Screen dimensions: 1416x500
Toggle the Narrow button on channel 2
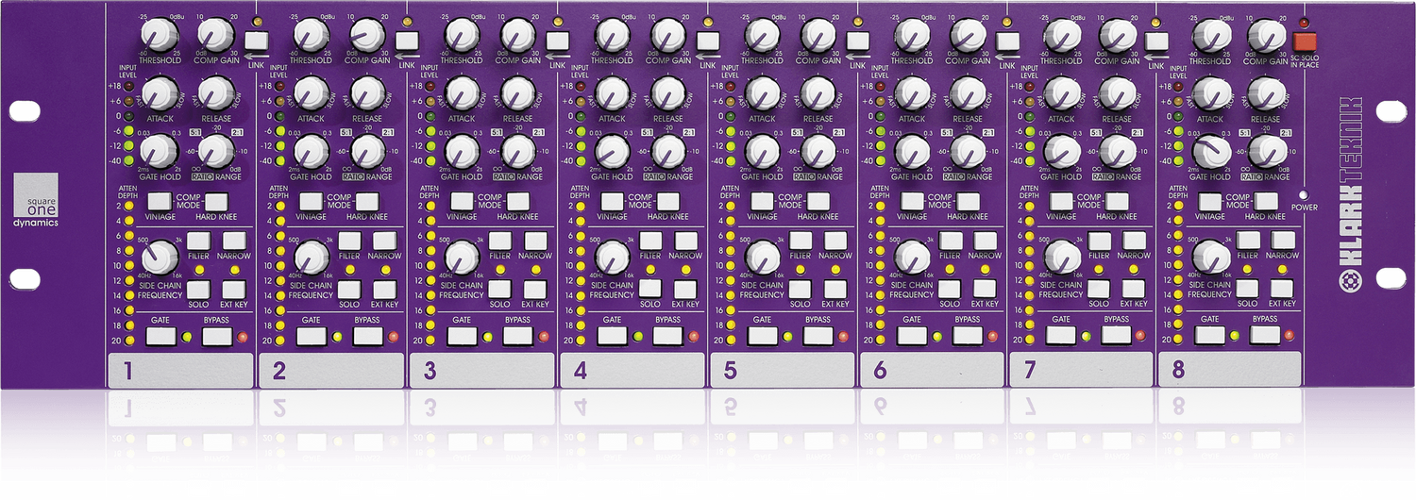(384, 241)
